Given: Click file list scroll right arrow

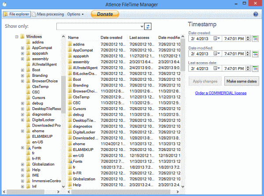Looking at the screenshot, I should coord(177,192).
